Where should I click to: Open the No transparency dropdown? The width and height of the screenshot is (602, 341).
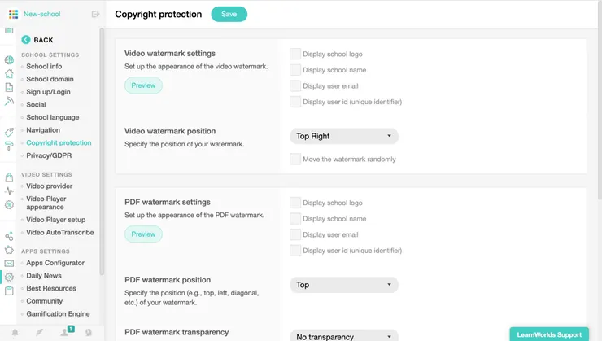(x=344, y=335)
